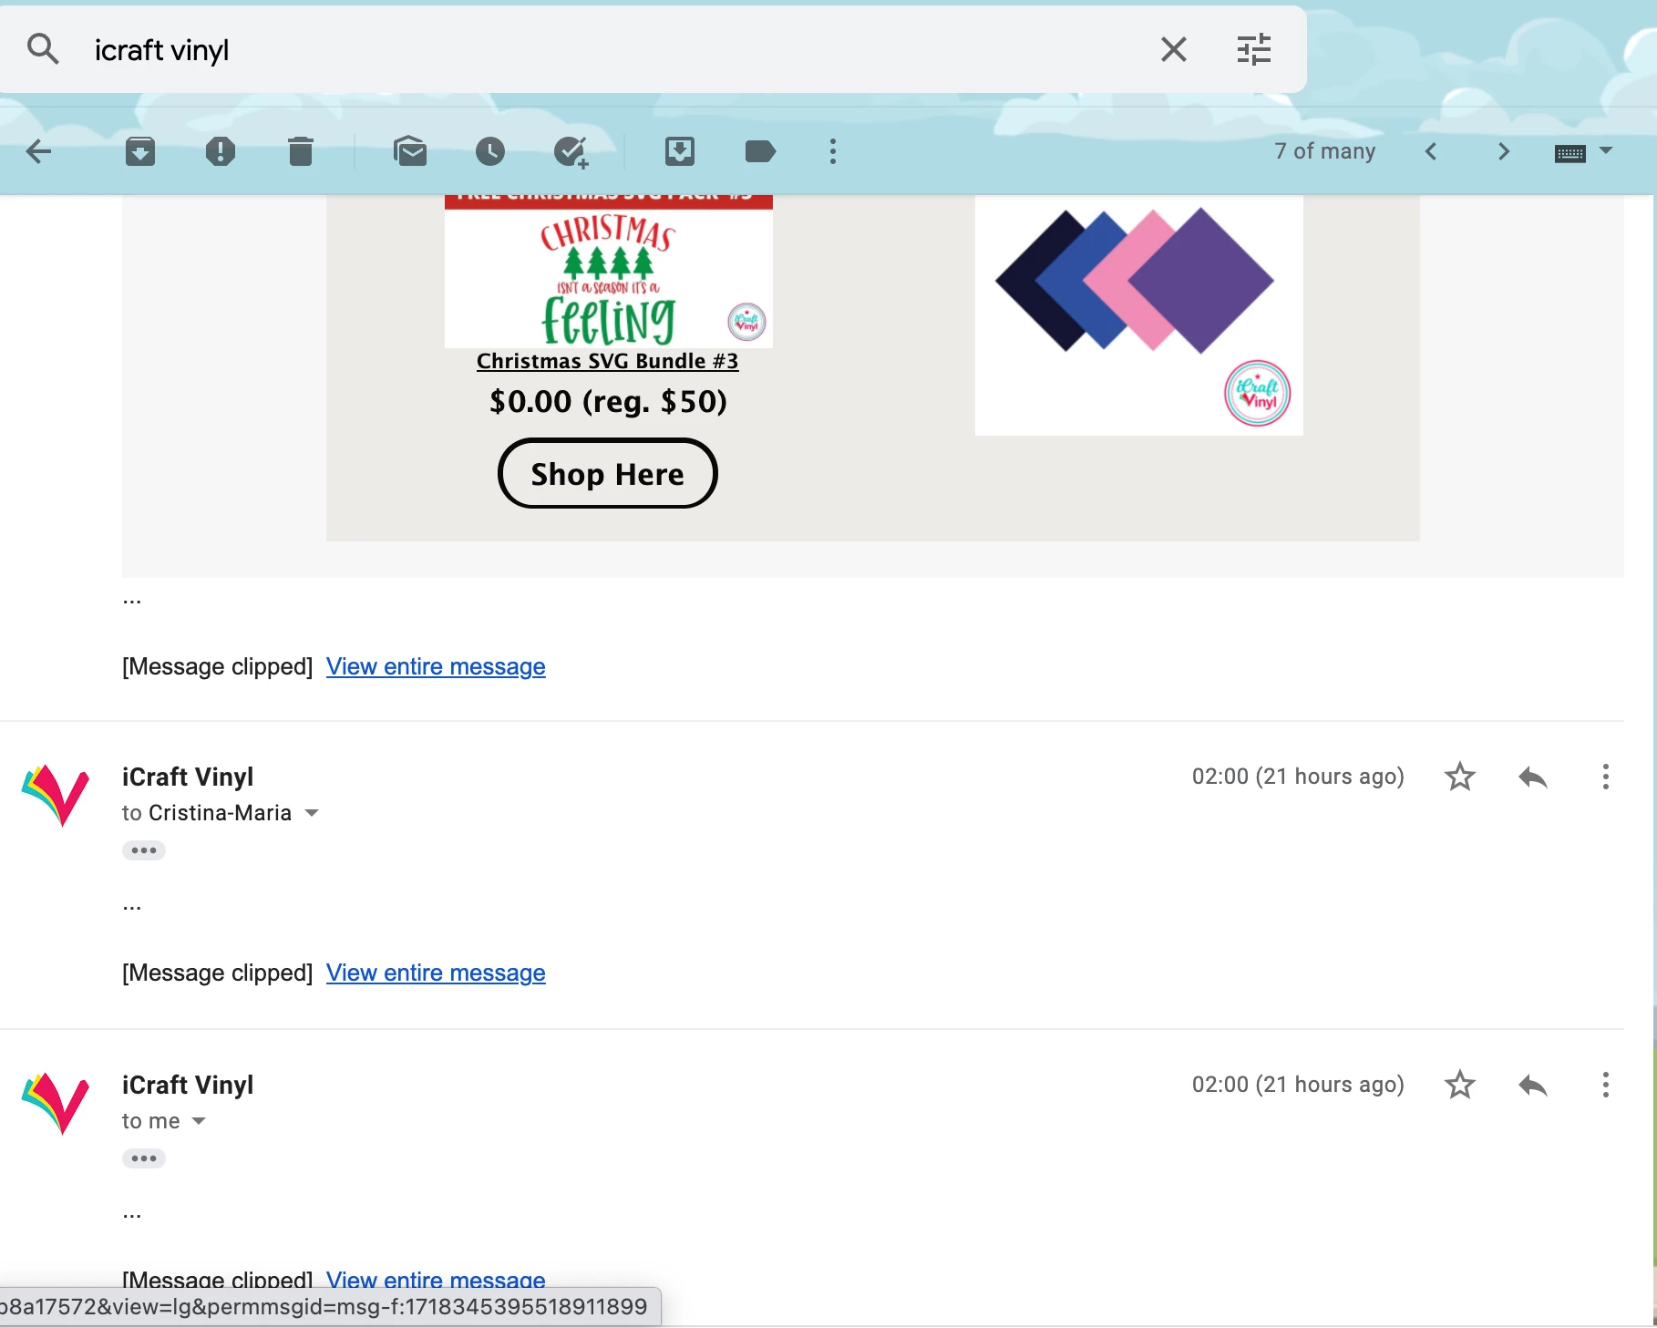This screenshot has width=1657, height=1328.
Task: Star the message sent to Cristina-Maria
Action: 1459,777
